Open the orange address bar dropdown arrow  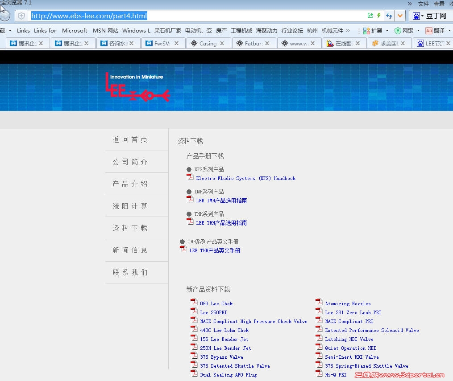[400, 16]
